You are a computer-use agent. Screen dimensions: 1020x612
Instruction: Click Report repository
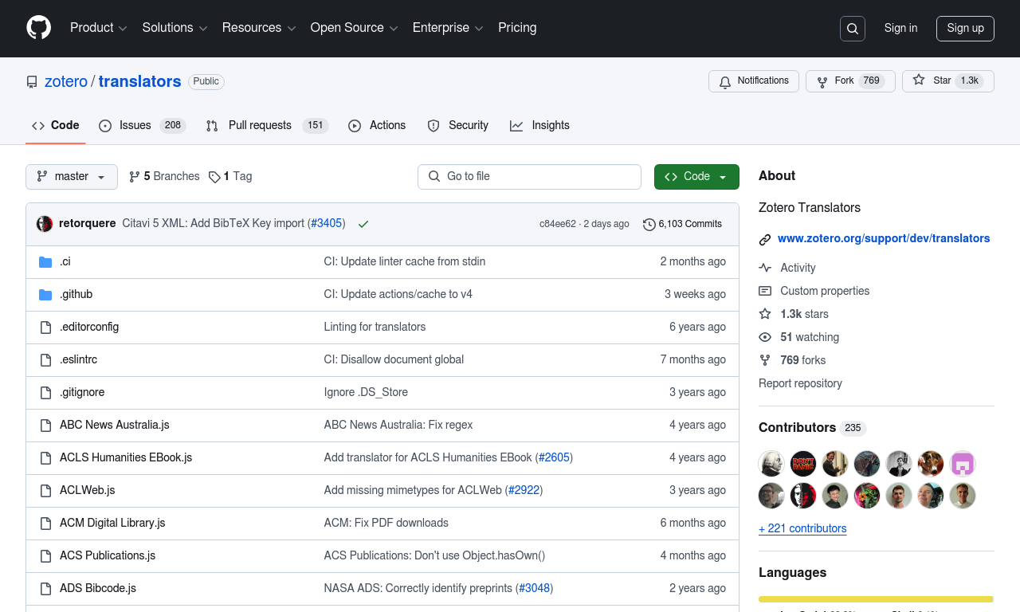[x=800, y=383]
